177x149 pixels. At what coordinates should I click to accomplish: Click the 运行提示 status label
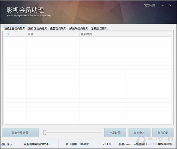point(7,144)
